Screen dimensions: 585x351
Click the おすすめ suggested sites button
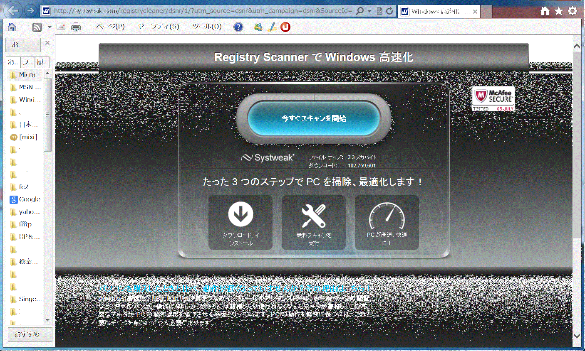click(x=30, y=334)
